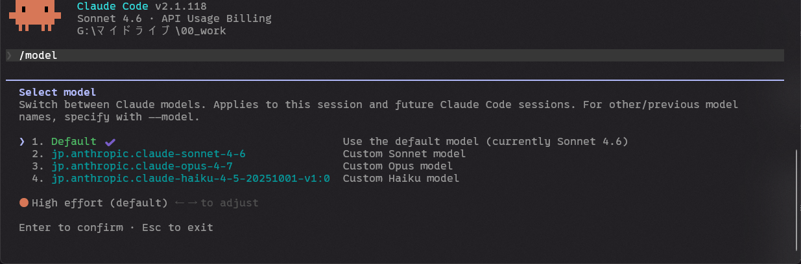
Task: Click the orange High effort dot
Action: 24,203
